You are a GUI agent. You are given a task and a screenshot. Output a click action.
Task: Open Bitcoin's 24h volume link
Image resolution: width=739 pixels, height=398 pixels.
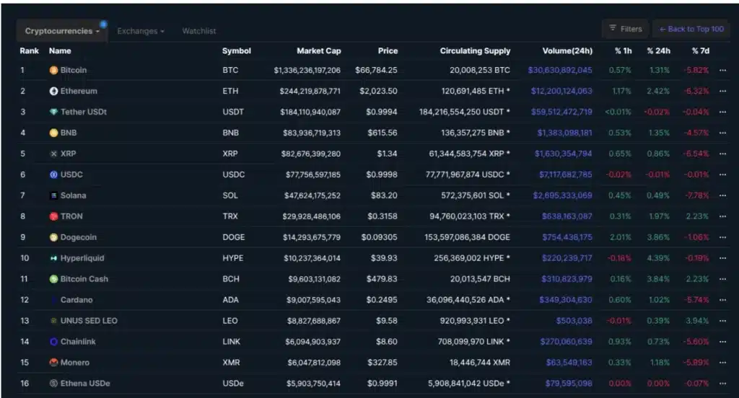[x=560, y=71]
